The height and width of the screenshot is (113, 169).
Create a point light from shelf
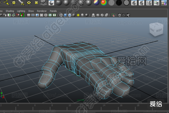14,3
